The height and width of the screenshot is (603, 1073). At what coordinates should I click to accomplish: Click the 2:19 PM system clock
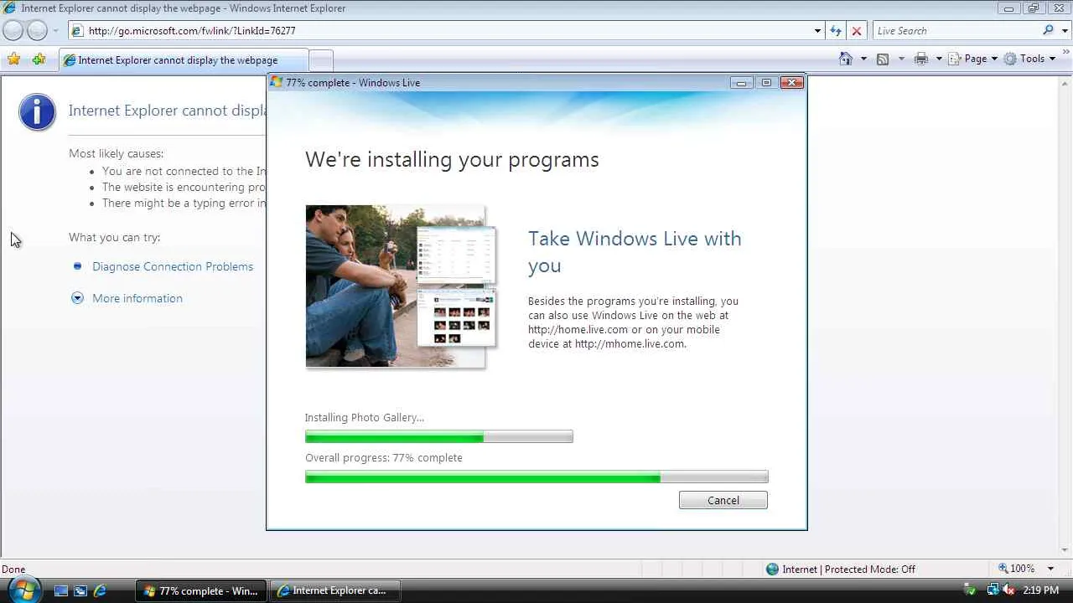click(x=1041, y=590)
